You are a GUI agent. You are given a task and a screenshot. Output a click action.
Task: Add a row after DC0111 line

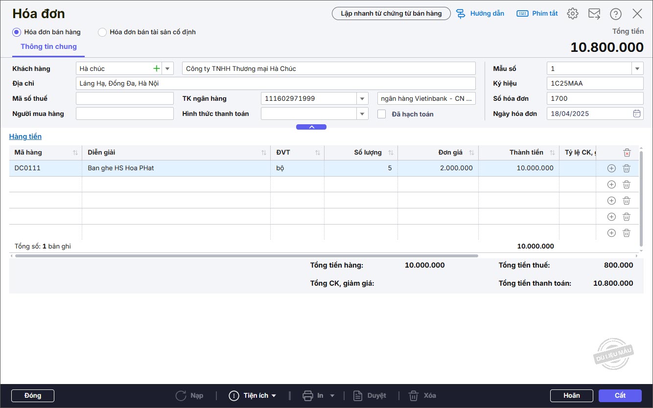(x=611, y=168)
